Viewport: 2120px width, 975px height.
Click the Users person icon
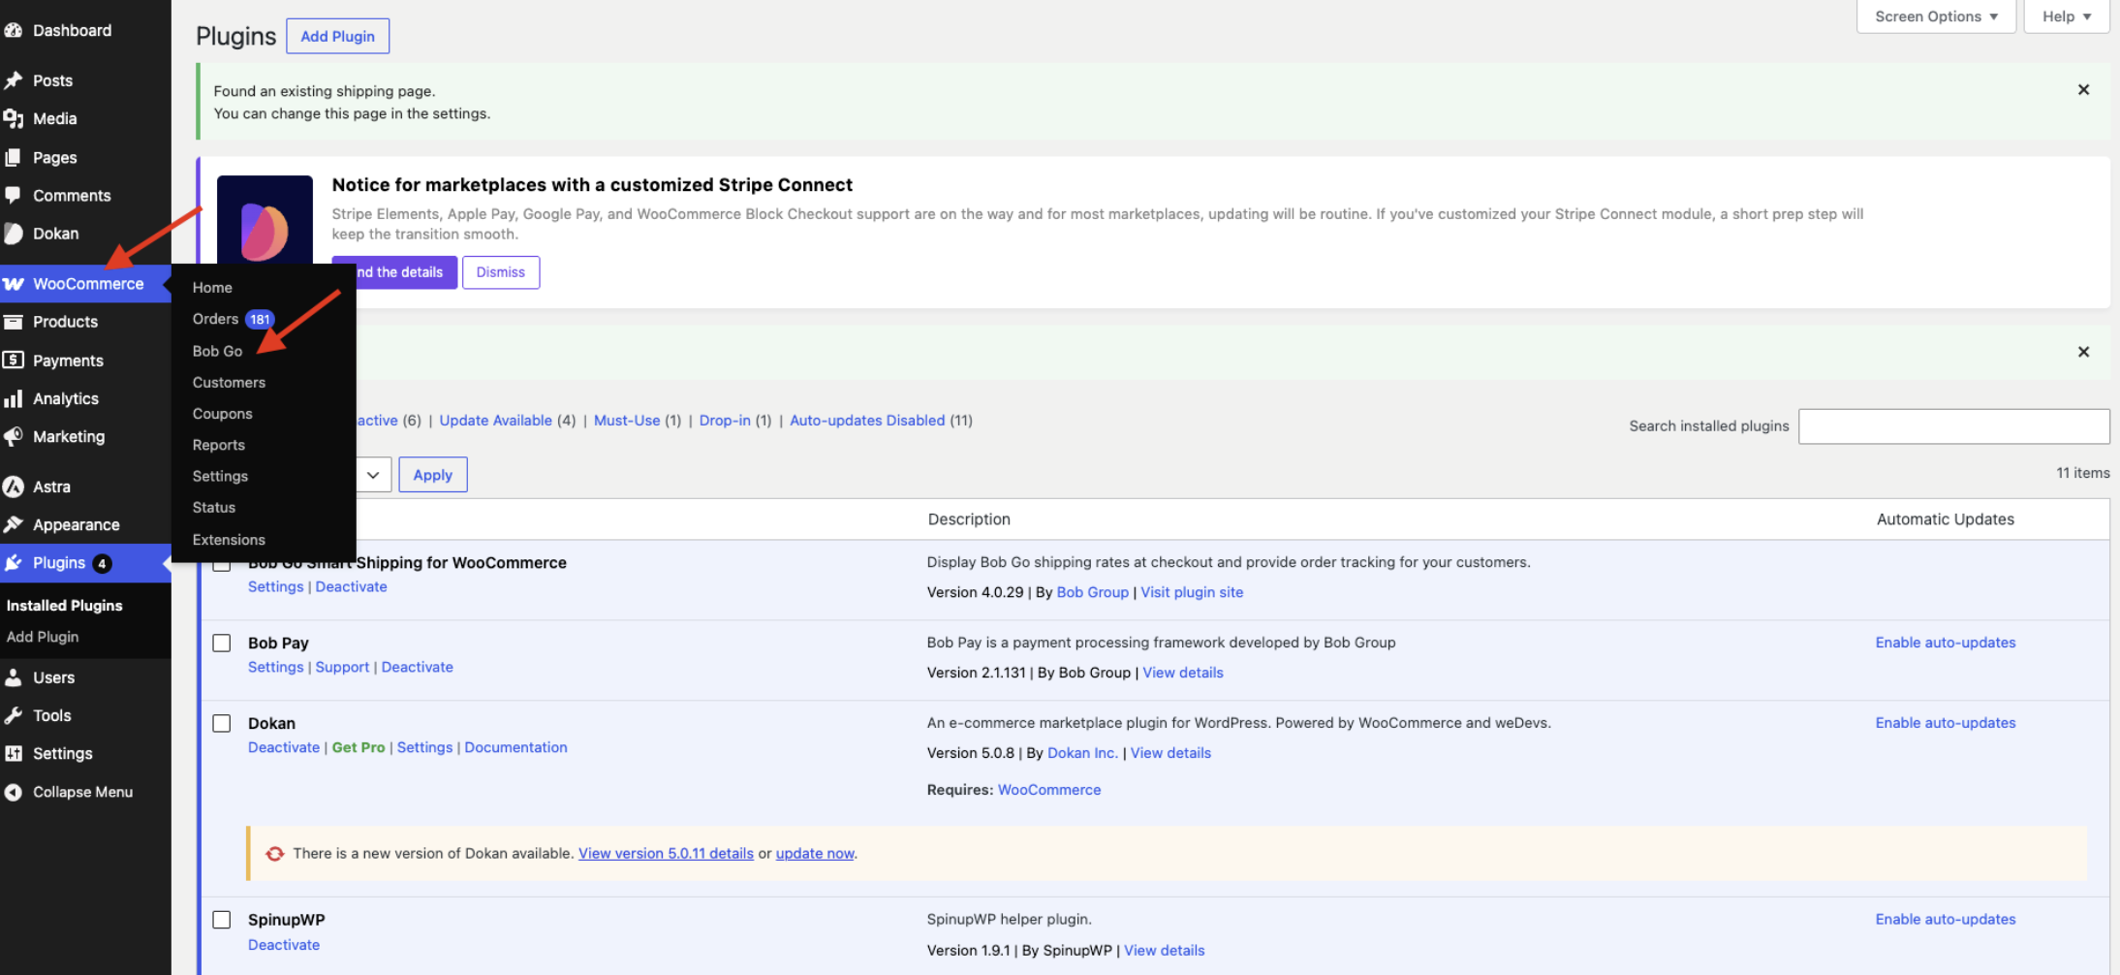coord(13,677)
